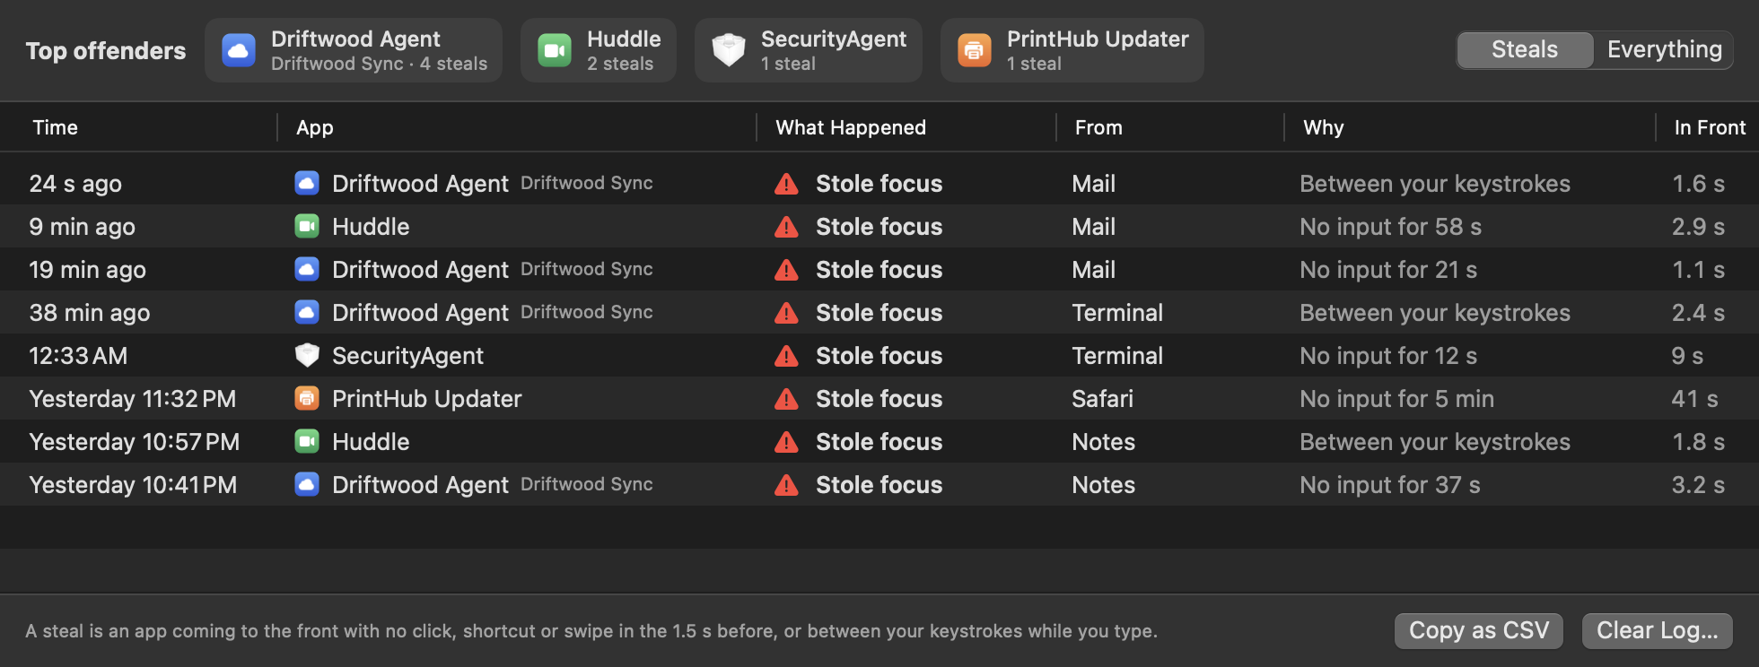Image resolution: width=1759 pixels, height=667 pixels.
Task: Select SecurityAgent 1 steal offender chip
Action: (x=809, y=50)
